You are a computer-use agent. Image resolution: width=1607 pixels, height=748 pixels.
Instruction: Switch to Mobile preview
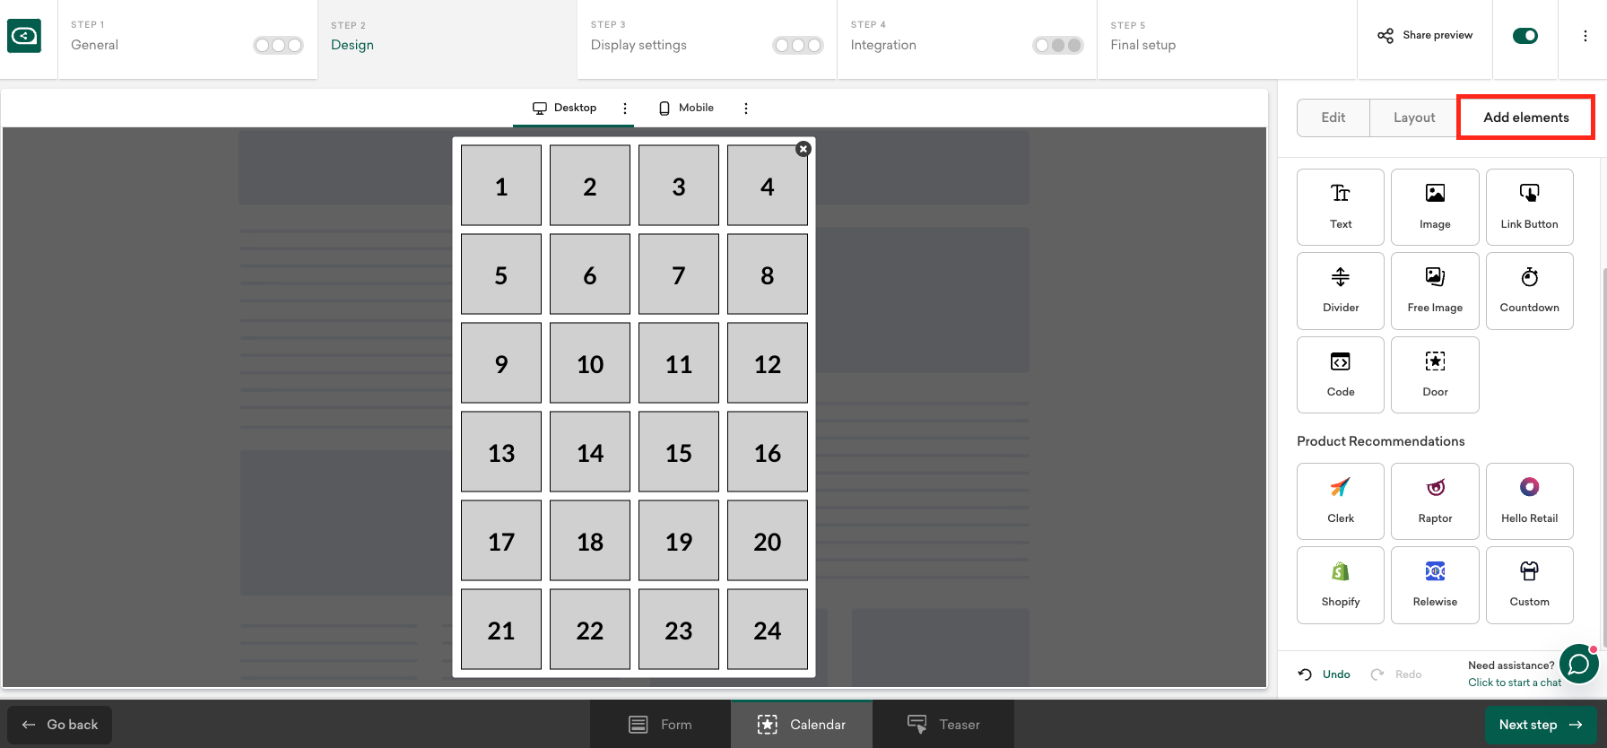[686, 108]
